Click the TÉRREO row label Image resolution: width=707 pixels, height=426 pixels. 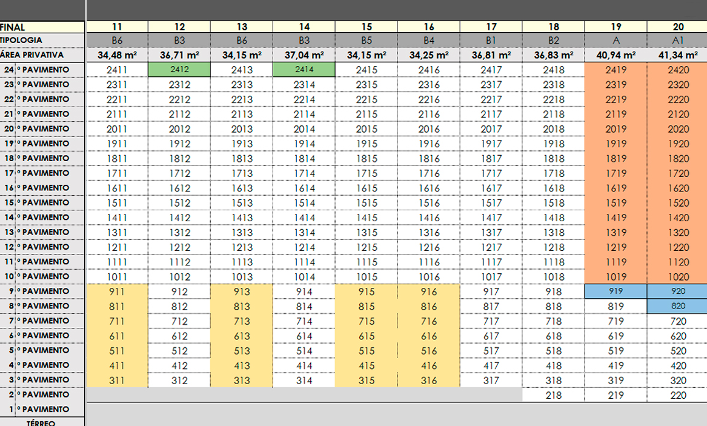click(42, 422)
